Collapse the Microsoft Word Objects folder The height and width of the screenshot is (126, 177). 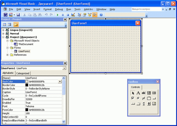coord(7,41)
